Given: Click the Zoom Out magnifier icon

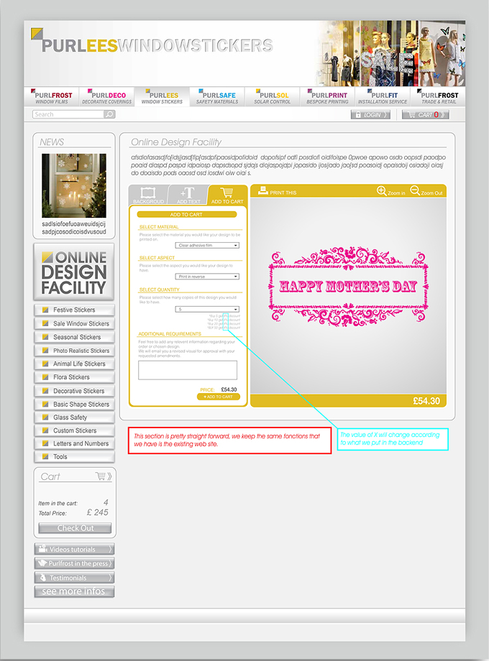Looking at the screenshot, I should point(415,190).
